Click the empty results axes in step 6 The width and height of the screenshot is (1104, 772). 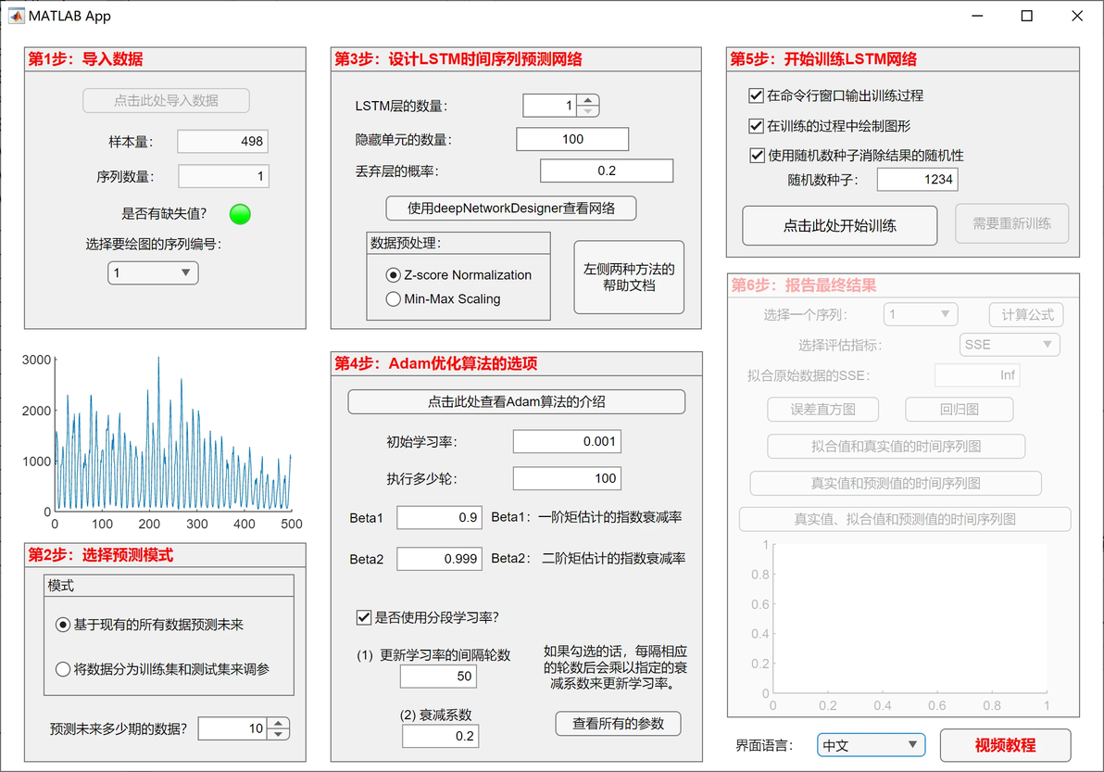(x=910, y=618)
